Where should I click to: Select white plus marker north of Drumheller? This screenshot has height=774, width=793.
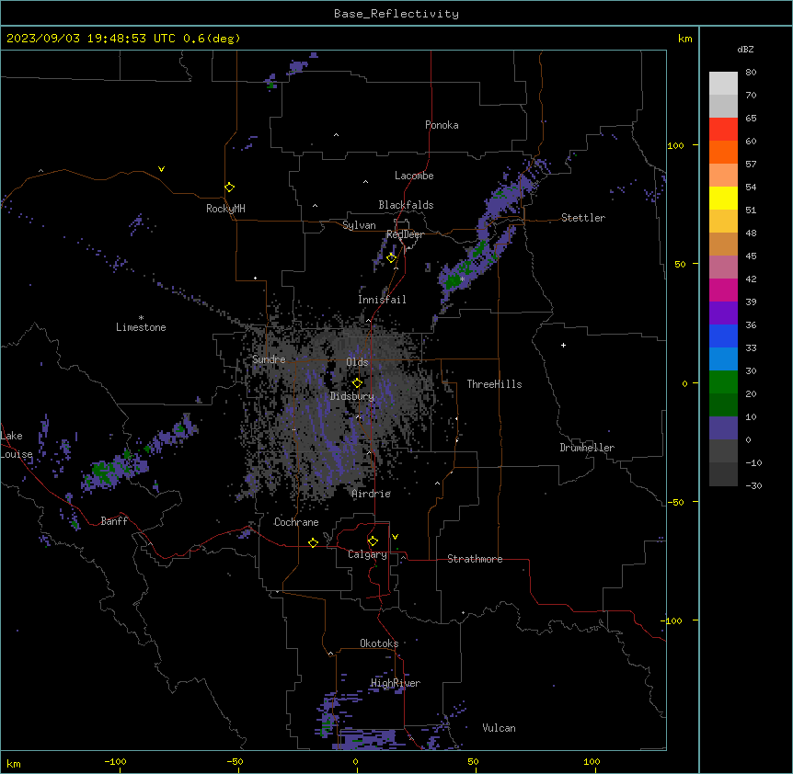[x=563, y=345]
